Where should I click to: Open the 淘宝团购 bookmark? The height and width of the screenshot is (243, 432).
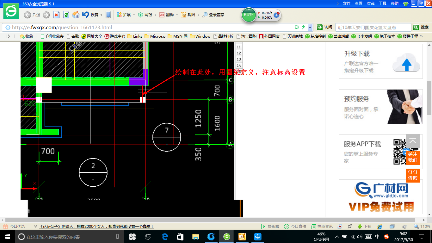click(x=246, y=36)
